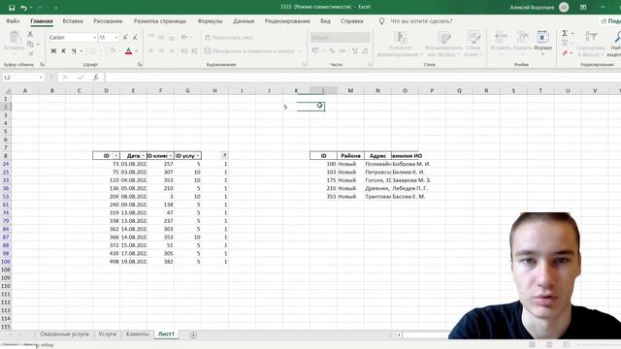The width and height of the screenshot is (621, 349).
Task: Open the File (Файл) tab
Action: 13,21
